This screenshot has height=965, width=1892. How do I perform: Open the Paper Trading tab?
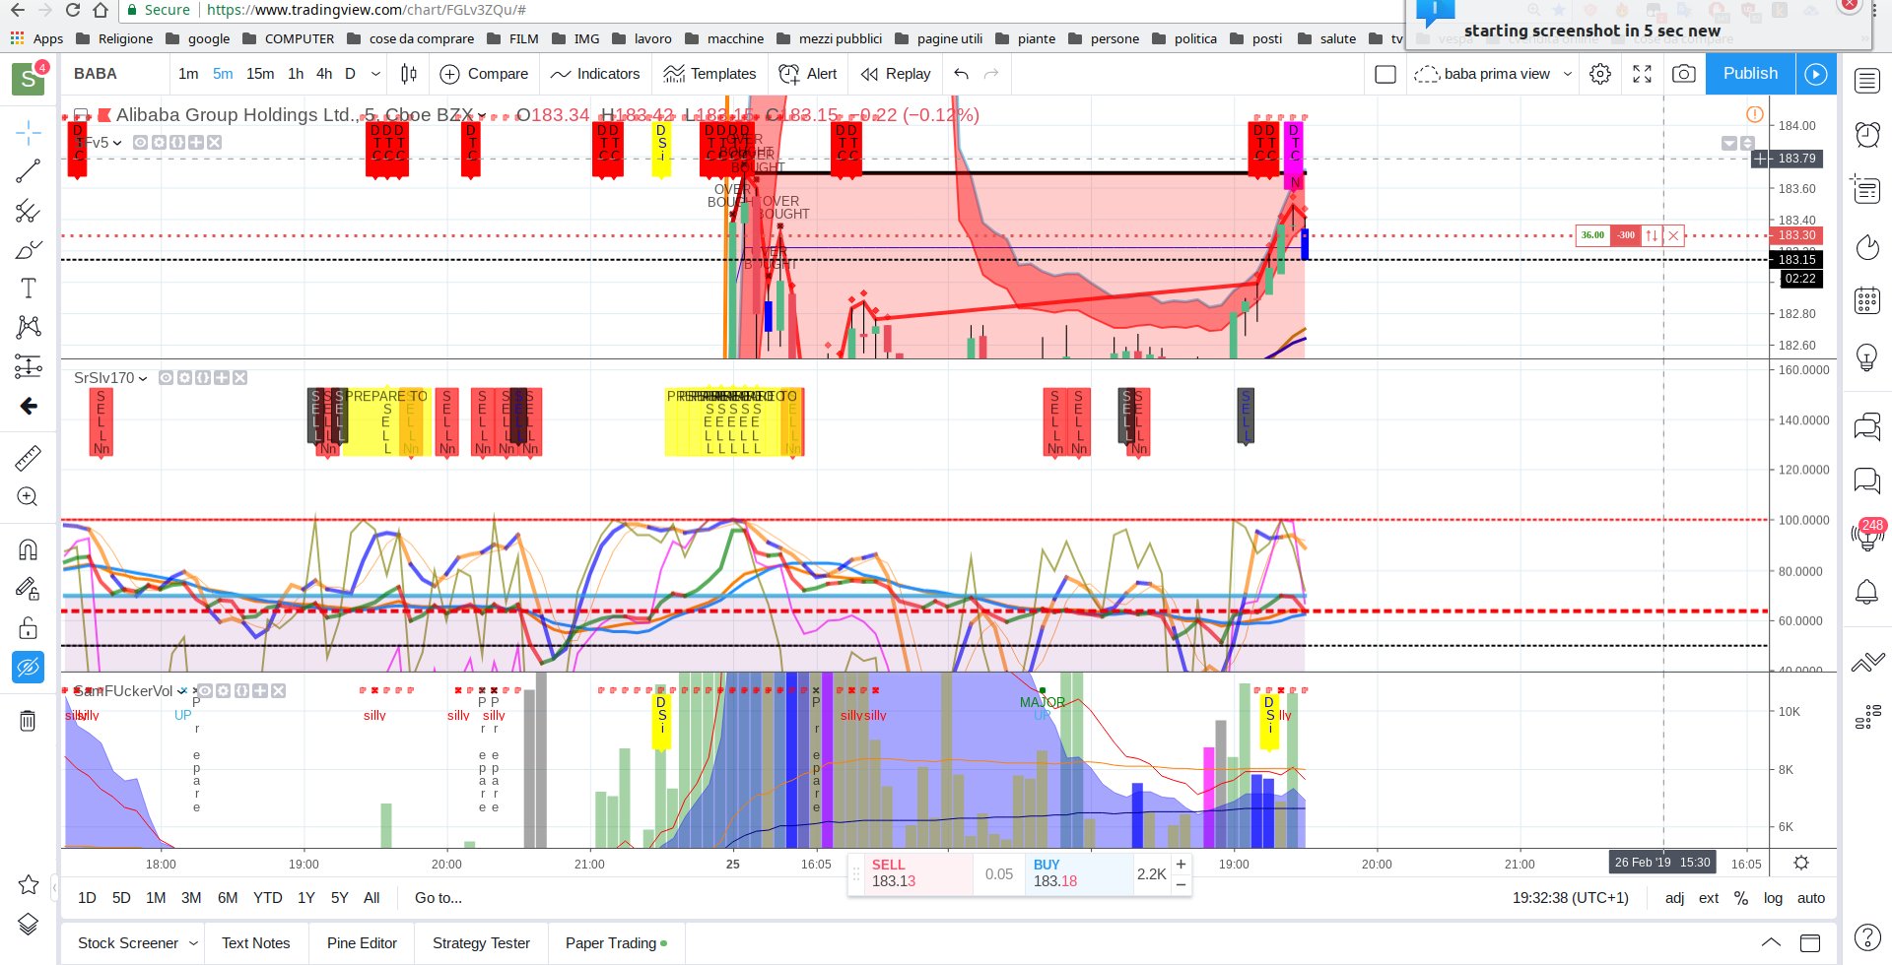click(616, 943)
